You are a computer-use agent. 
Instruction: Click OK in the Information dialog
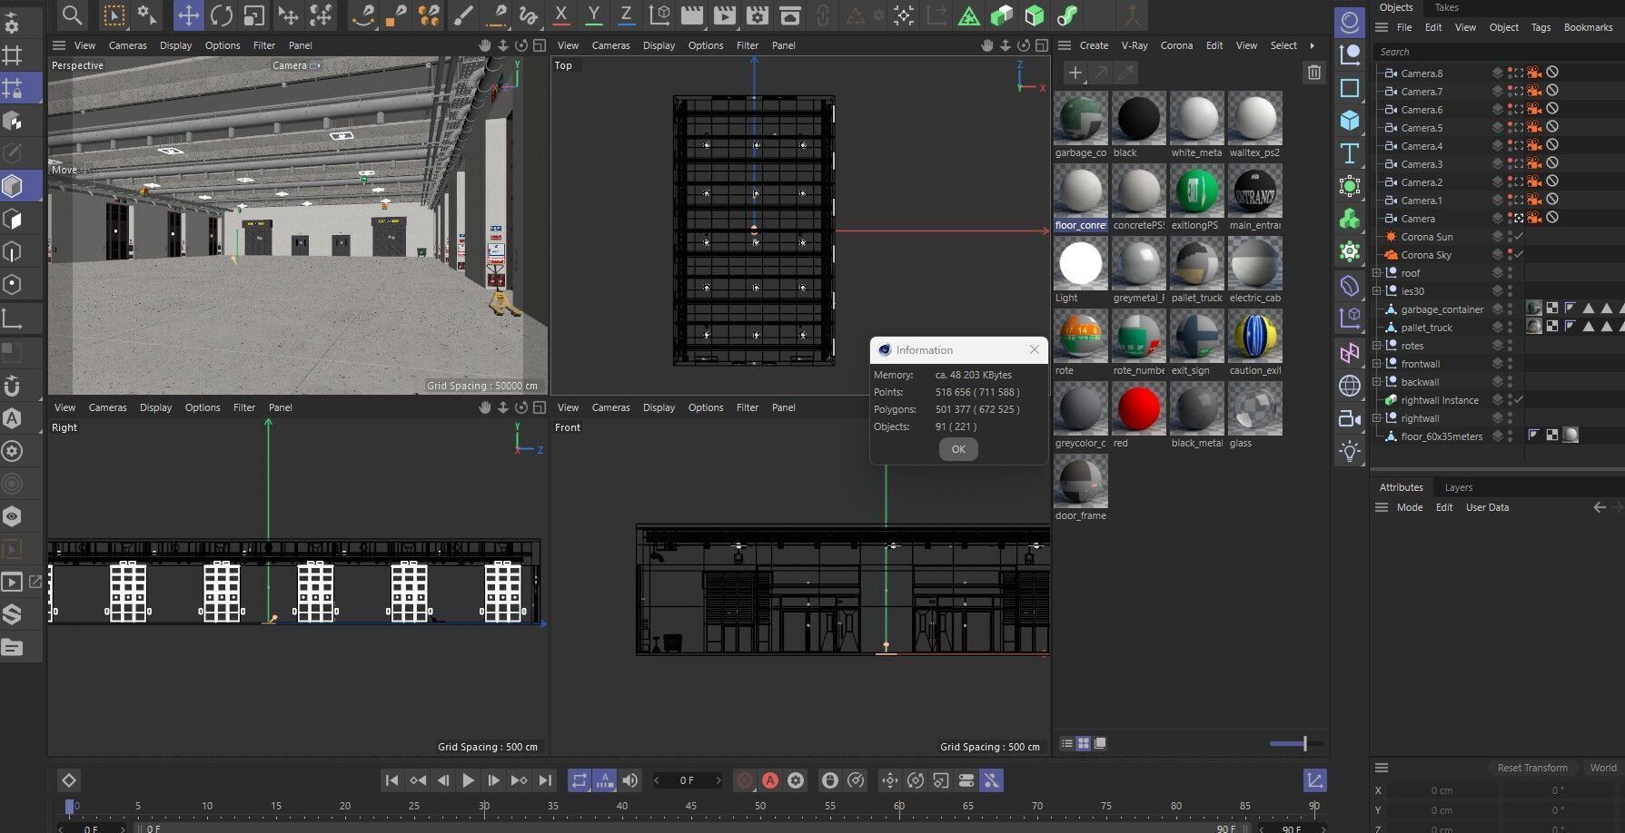(958, 449)
